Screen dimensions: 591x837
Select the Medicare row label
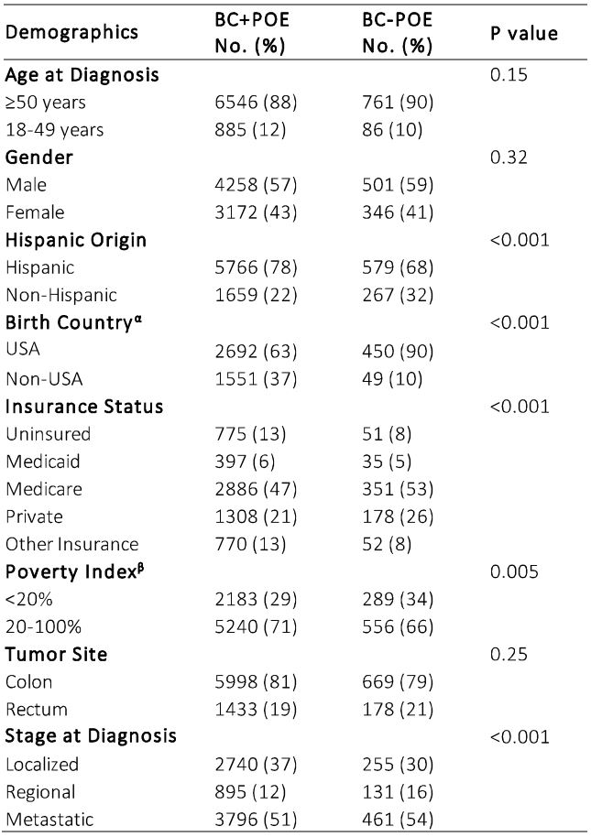[x=44, y=489]
